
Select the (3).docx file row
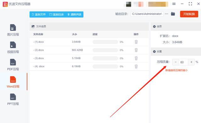pos(89,58)
